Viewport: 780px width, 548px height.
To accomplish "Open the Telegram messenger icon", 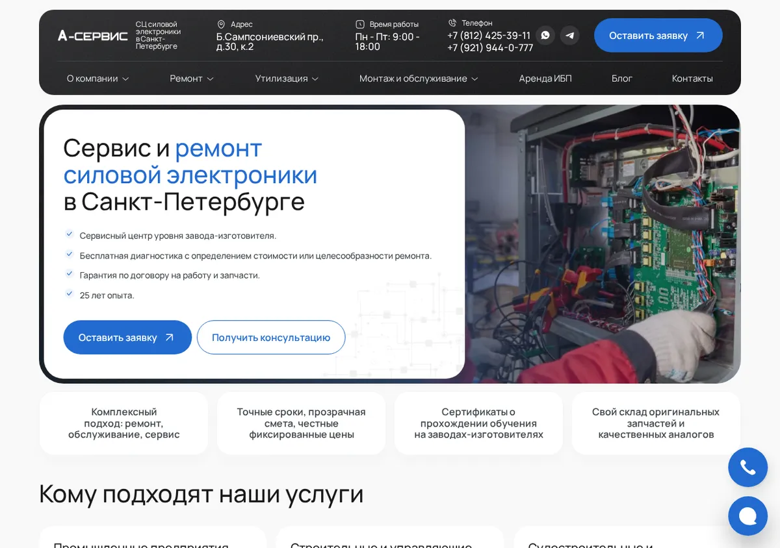I will pos(570,35).
